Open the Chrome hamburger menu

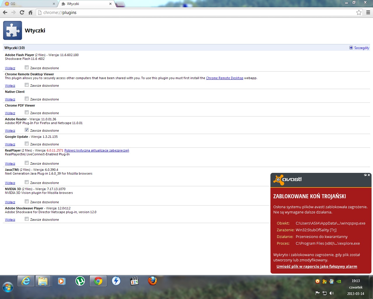[368, 13]
